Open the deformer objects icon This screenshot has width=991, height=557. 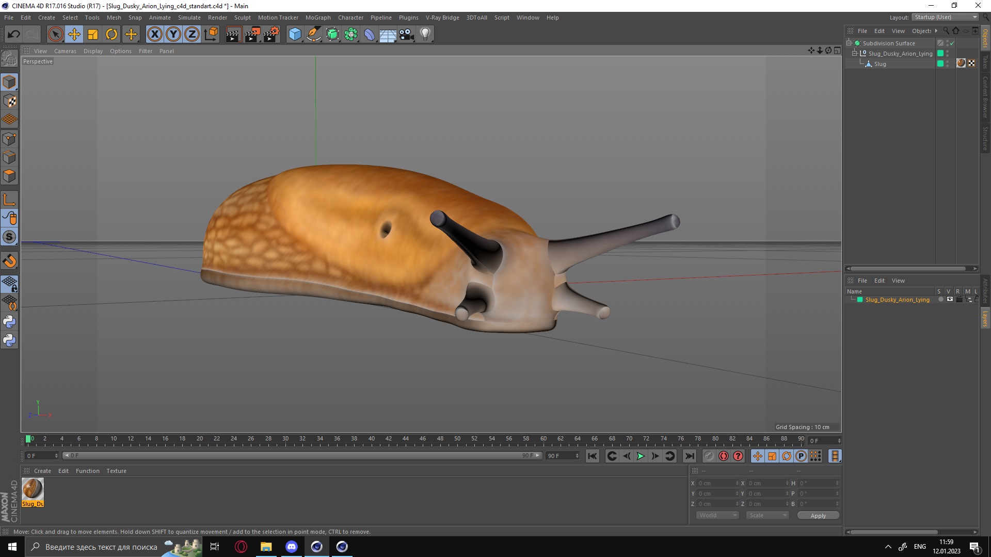370,34
